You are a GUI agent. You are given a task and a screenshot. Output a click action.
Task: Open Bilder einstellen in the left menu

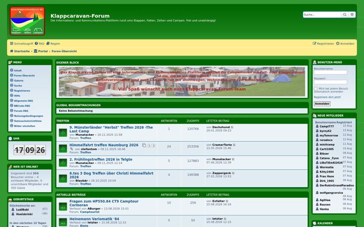tap(25, 126)
